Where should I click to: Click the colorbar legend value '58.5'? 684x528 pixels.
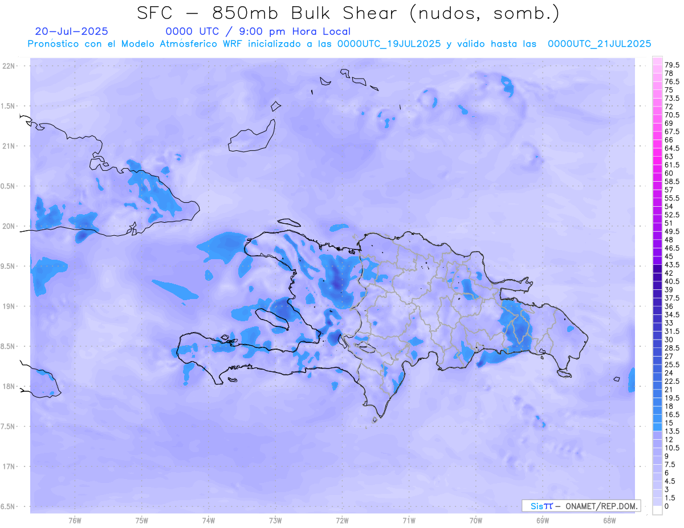[x=673, y=181]
